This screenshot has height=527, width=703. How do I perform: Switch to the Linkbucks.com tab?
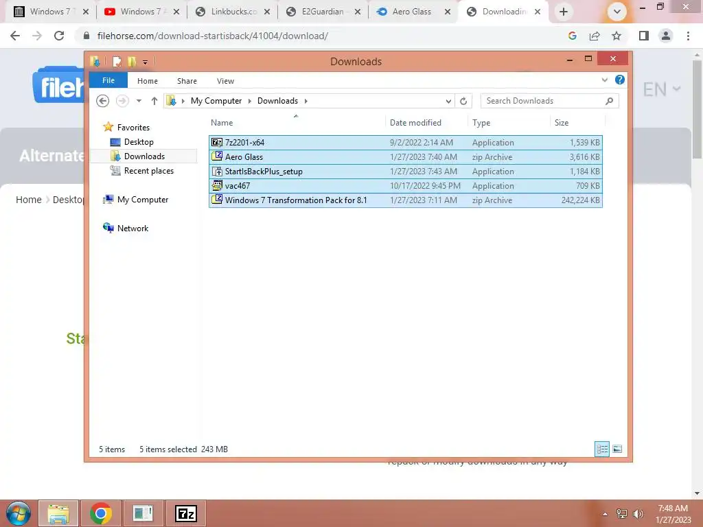[233, 12]
